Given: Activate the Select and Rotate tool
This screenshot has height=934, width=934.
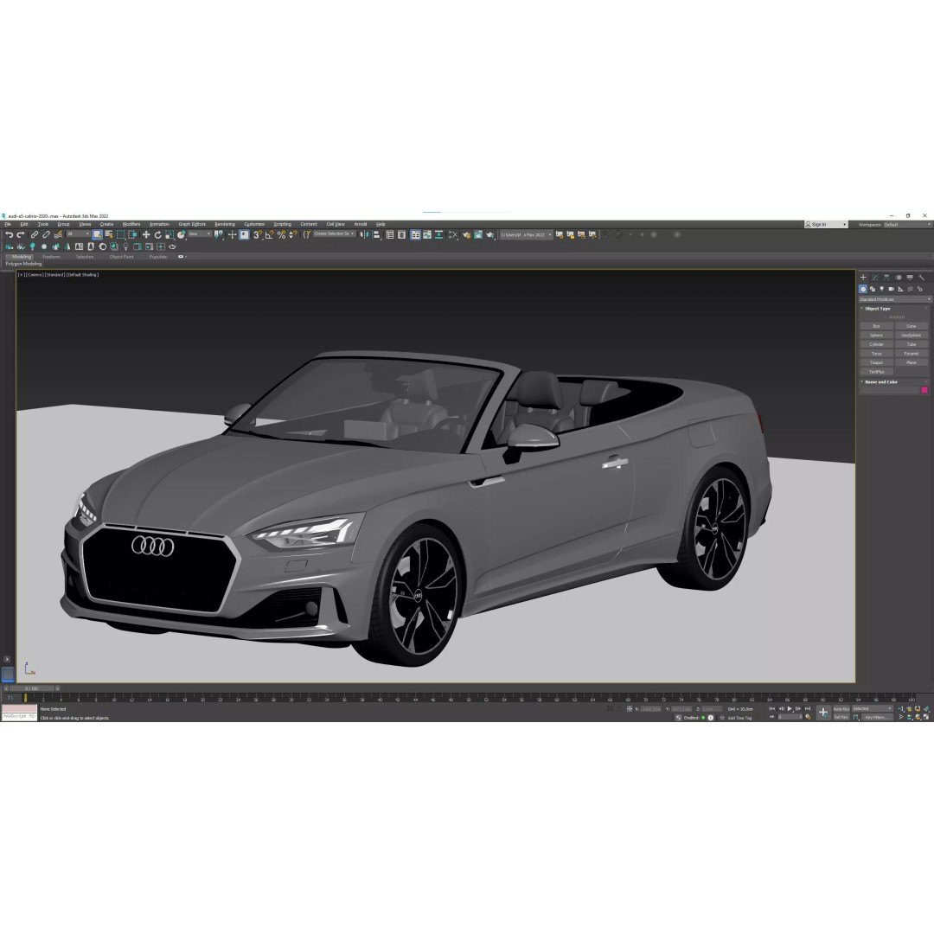Looking at the screenshot, I should (x=158, y=234).
